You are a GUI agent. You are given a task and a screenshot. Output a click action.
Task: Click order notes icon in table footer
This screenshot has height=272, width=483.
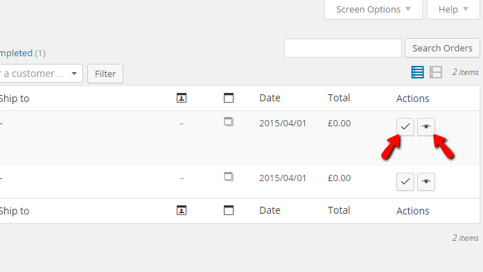pos(229,211)
